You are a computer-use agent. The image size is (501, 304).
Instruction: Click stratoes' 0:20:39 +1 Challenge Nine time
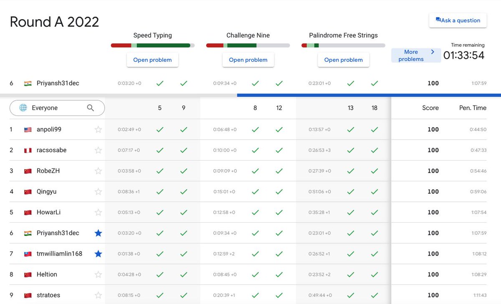coord(224,295)
